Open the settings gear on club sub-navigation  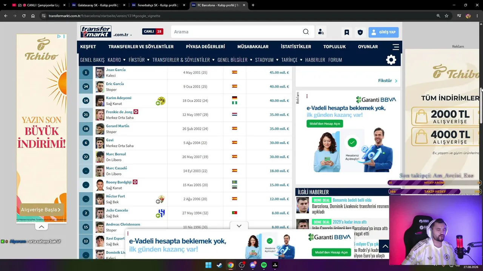(x=391, y=60)
